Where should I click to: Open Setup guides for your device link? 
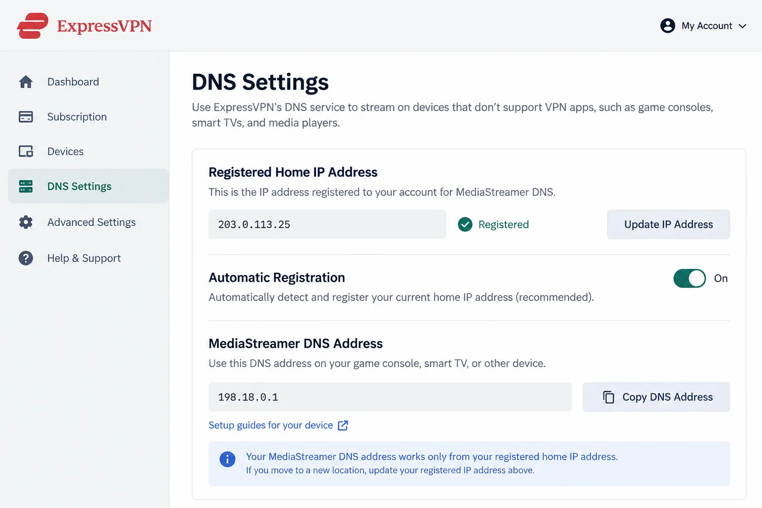(270, 425)
